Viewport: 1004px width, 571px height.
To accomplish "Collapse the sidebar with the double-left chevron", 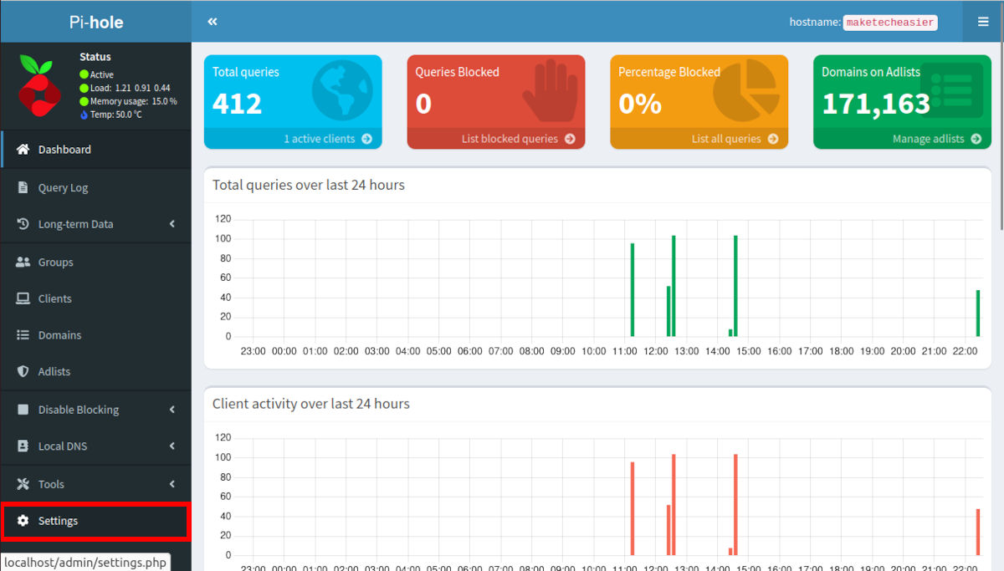I will pos(212,21).
